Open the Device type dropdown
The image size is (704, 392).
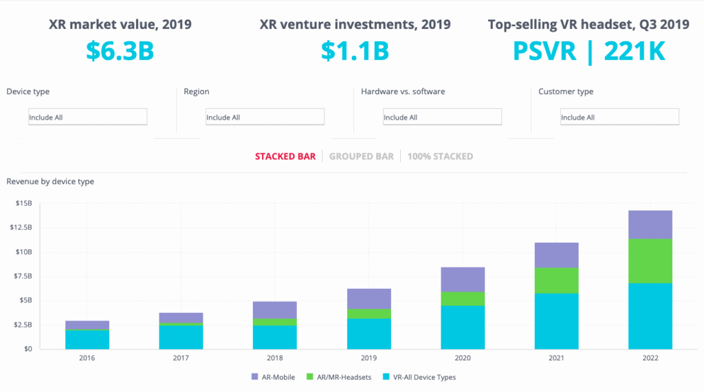(87, 117)
